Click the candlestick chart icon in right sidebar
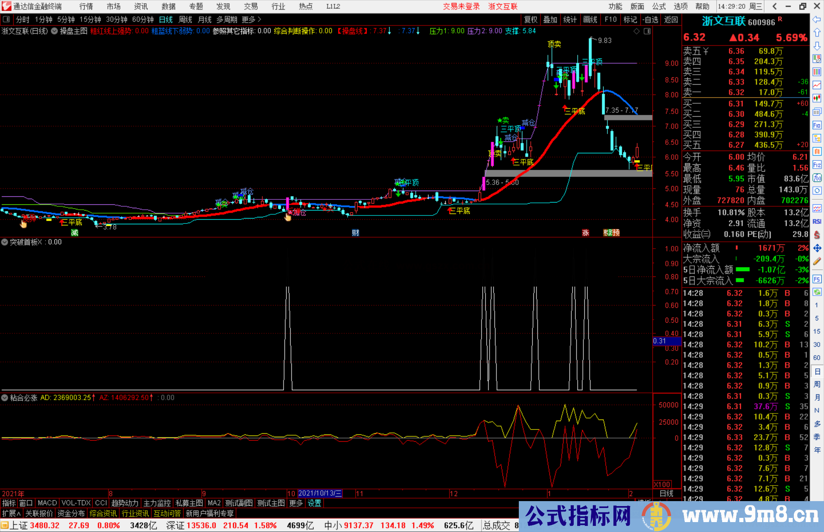The width and height of the screenshot is (824, 532). coord(817,98)
